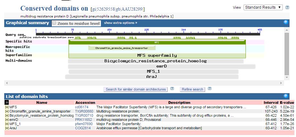This screenshot has width=296, height=137.
Task: Click help icon beside Refine search button
Action: [209, 89]
